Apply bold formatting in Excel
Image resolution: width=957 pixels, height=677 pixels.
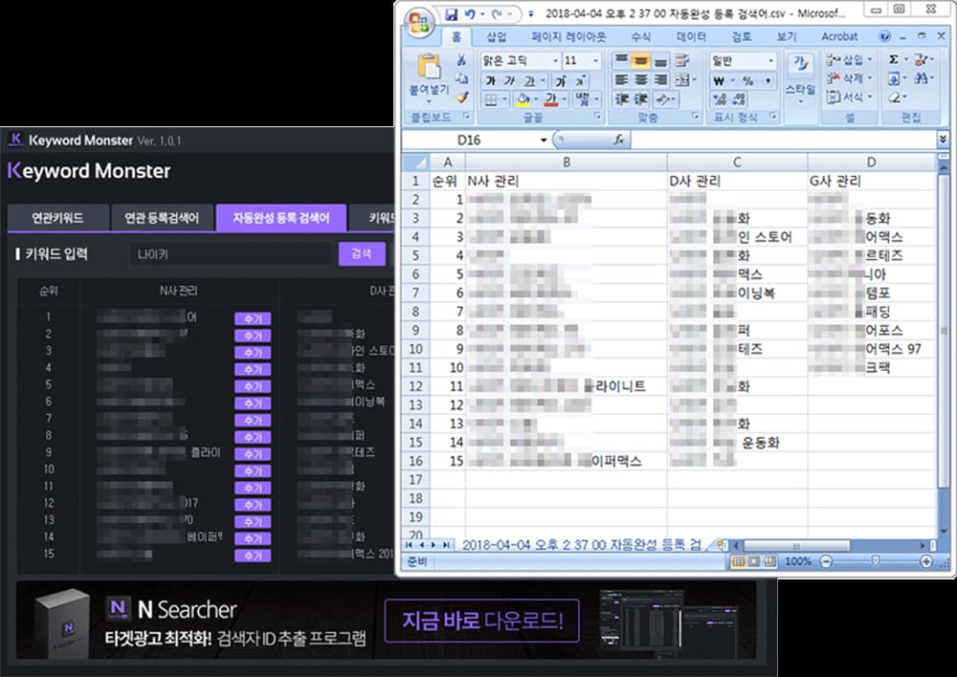(x=491, y=80)
